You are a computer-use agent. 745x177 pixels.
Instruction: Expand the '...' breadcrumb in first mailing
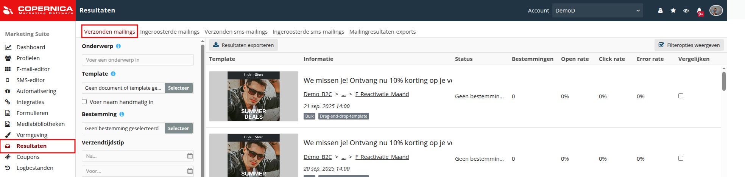point(343,94)
